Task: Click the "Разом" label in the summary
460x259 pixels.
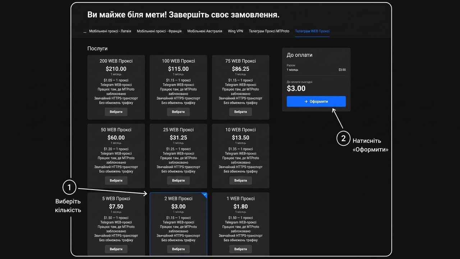Action: (291, 65)
